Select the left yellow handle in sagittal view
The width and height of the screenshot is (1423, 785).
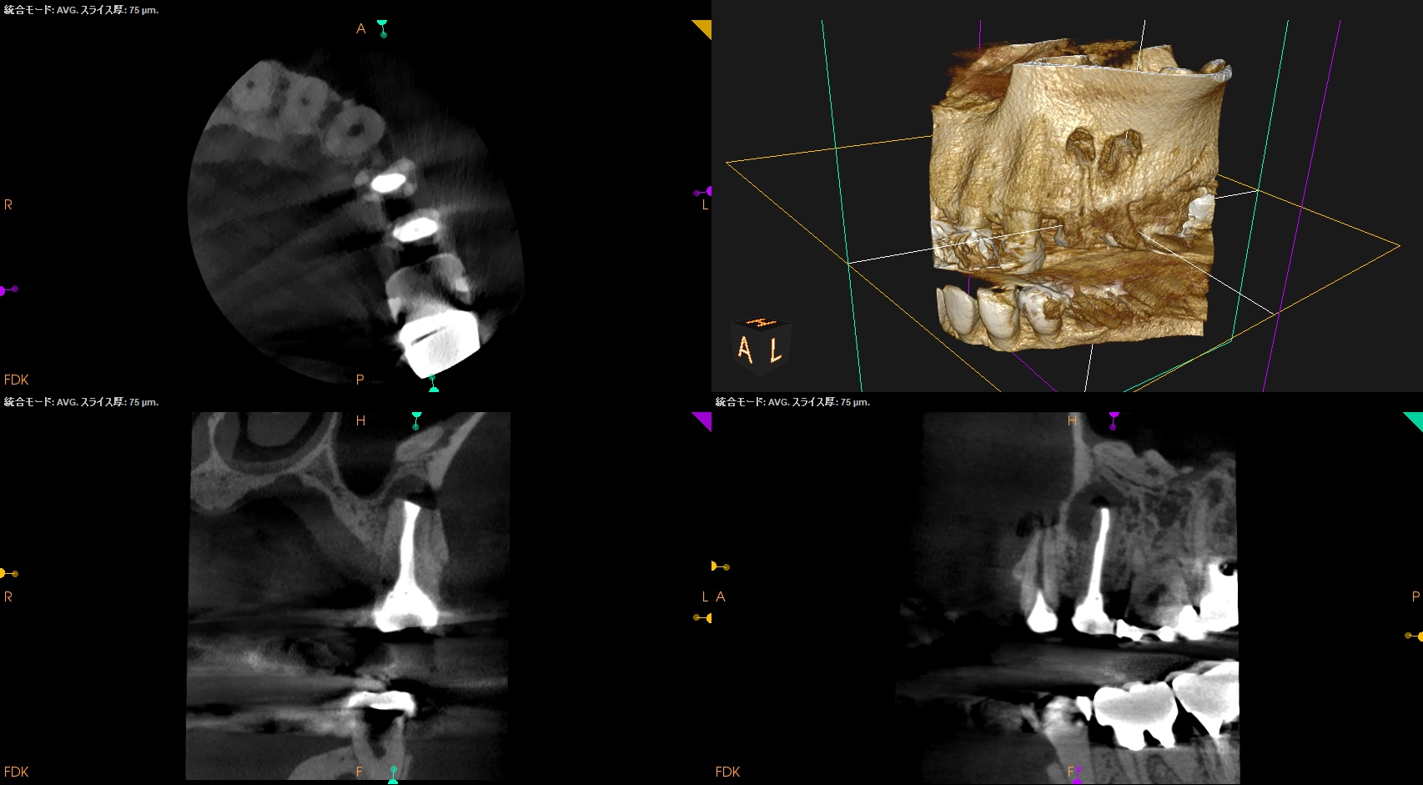click(x=720, y=566)
